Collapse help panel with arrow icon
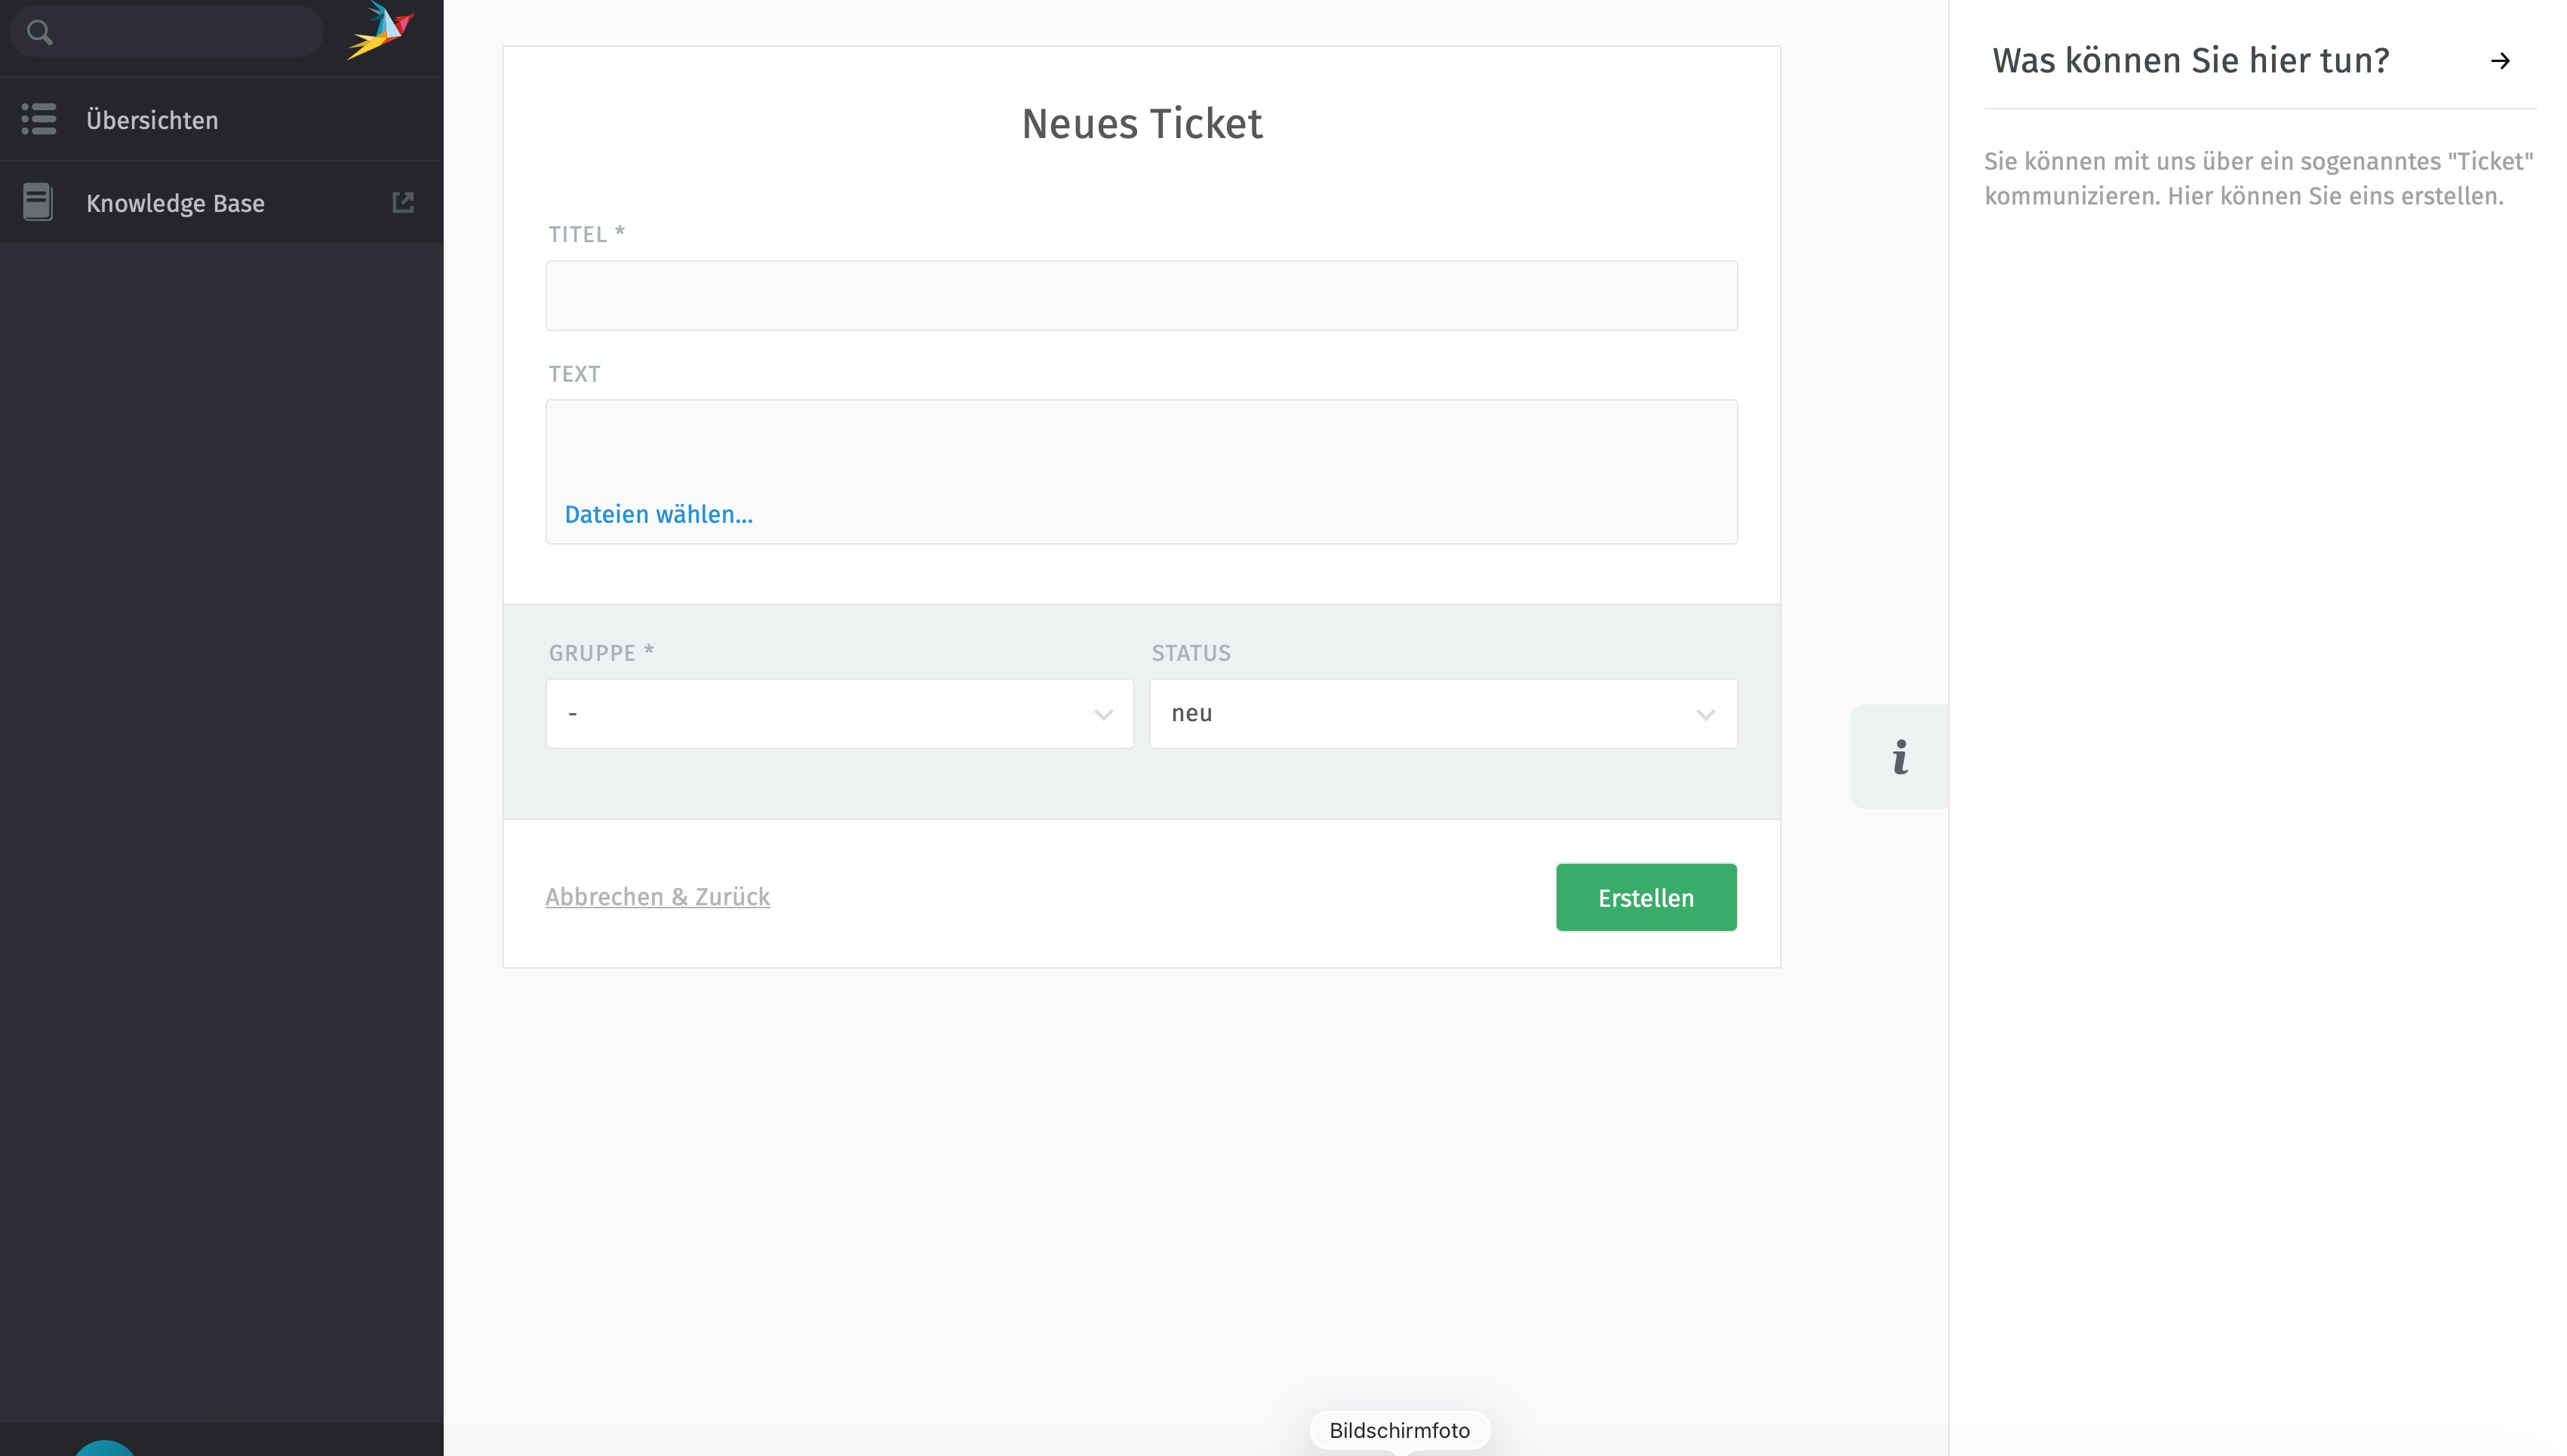2567x1456 pixels. (x=2500, y=61)
